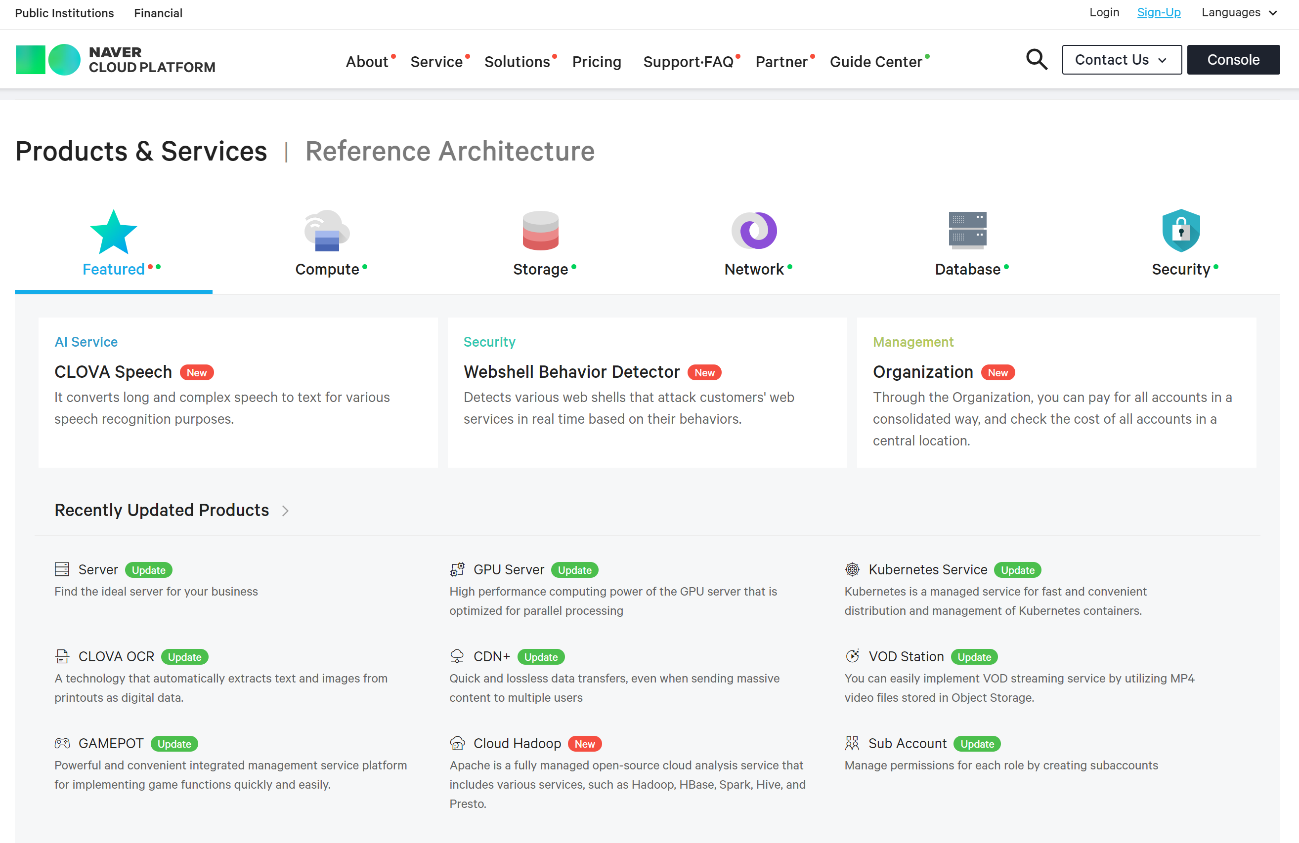1299x843 pixels.
Task: Select the Network ring icon
Action: pos(754,231)
